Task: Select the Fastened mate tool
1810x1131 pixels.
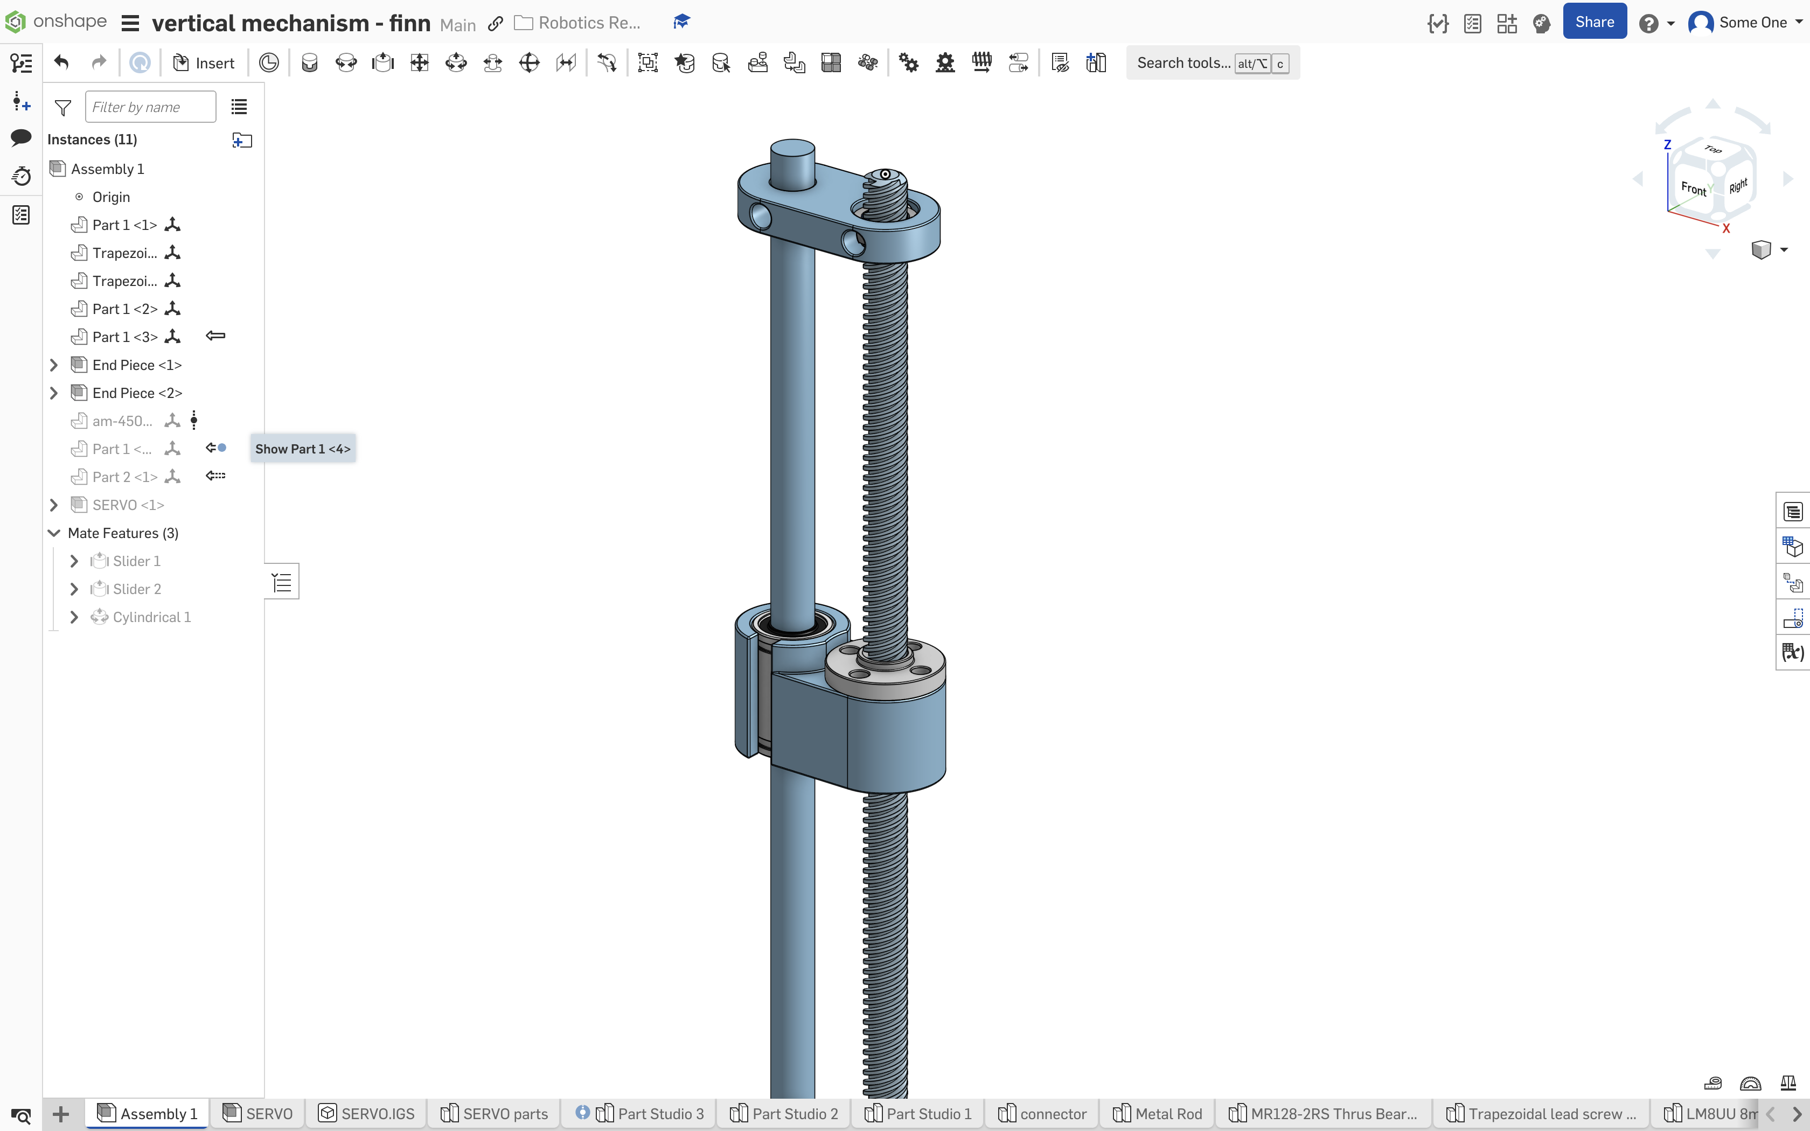Action: (309, 63)
